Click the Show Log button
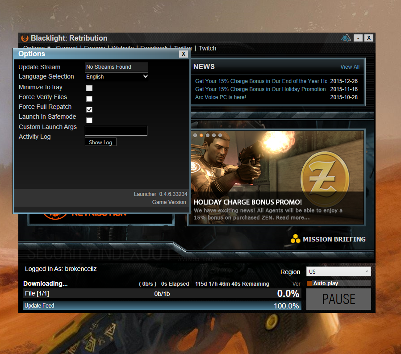This screenshot has height=354, width=401. 100,142
